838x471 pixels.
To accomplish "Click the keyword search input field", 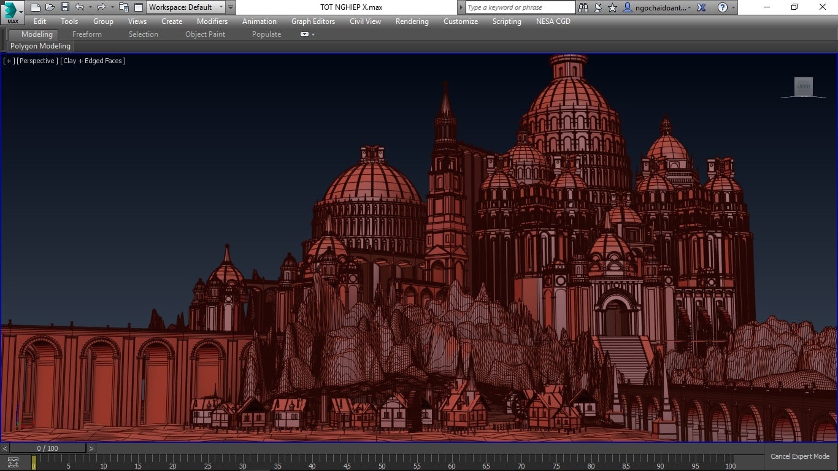I will [x=520, y=7].
